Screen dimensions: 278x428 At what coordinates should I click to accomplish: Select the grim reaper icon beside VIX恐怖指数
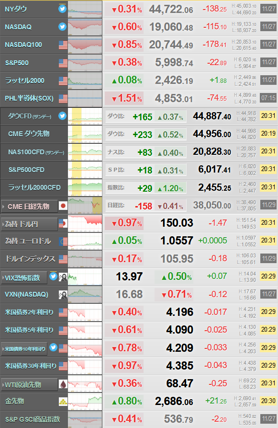tap(63, 277)
